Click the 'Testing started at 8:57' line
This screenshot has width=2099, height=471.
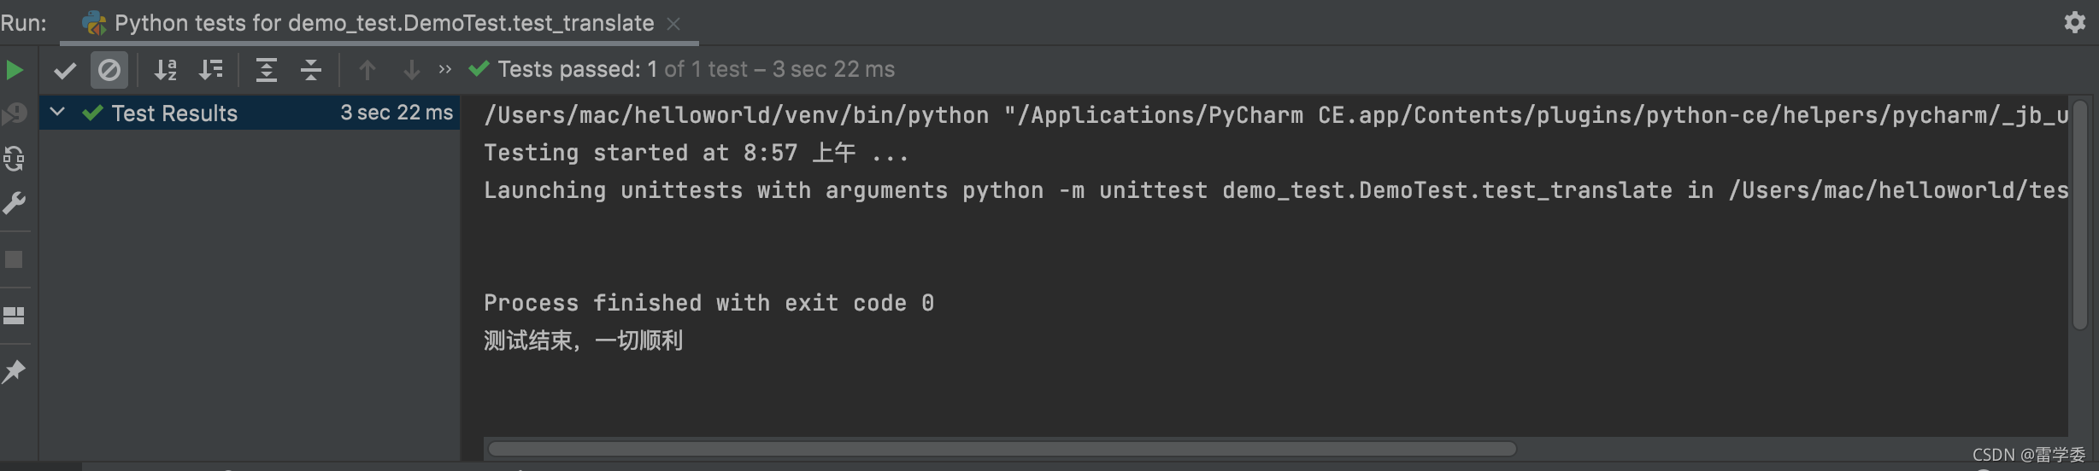click(697, 153)
